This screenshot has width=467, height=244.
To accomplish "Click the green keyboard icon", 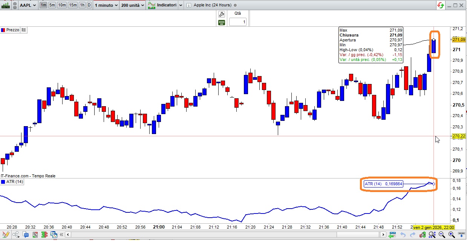I will click(x=222, y=22).
